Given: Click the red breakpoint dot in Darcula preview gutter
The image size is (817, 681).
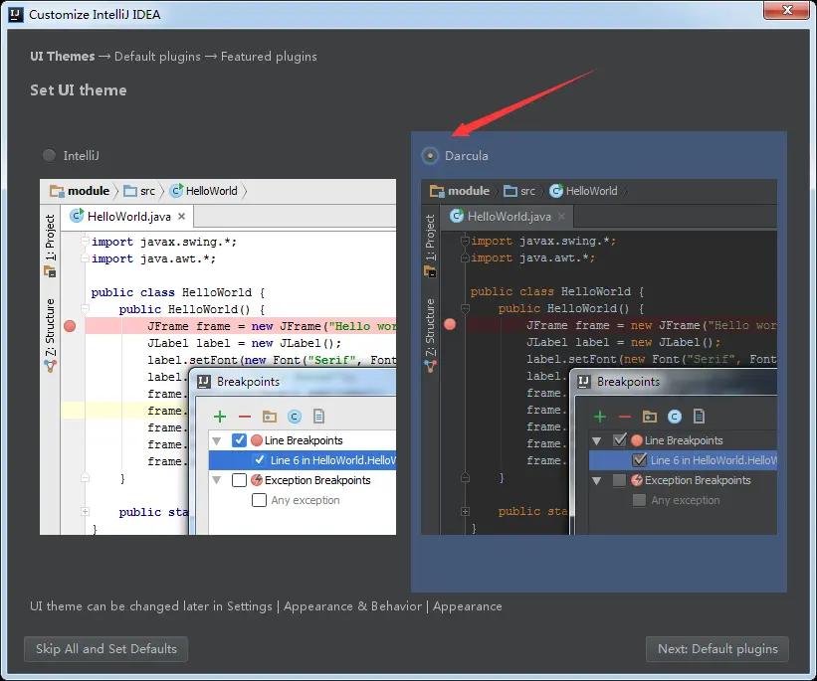Looking at the screenshot, I should pyautogui.click(x=450, y=324).
